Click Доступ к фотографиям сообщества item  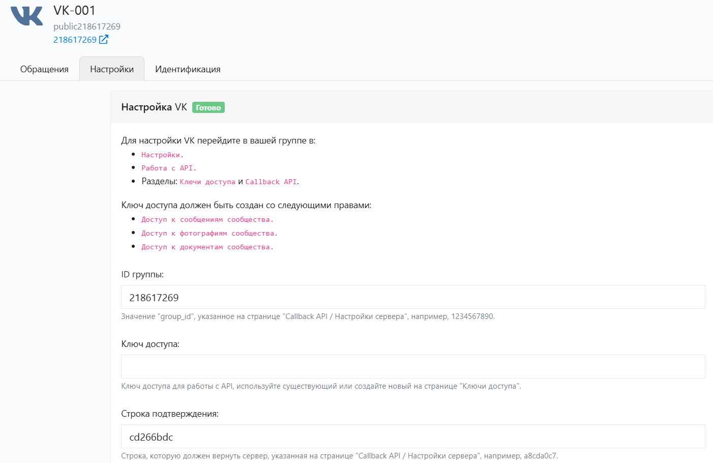(x=210, y=233)
